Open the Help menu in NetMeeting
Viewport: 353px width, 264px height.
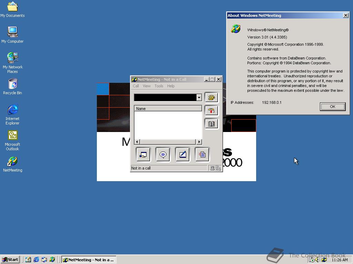[x=171, y=86]
